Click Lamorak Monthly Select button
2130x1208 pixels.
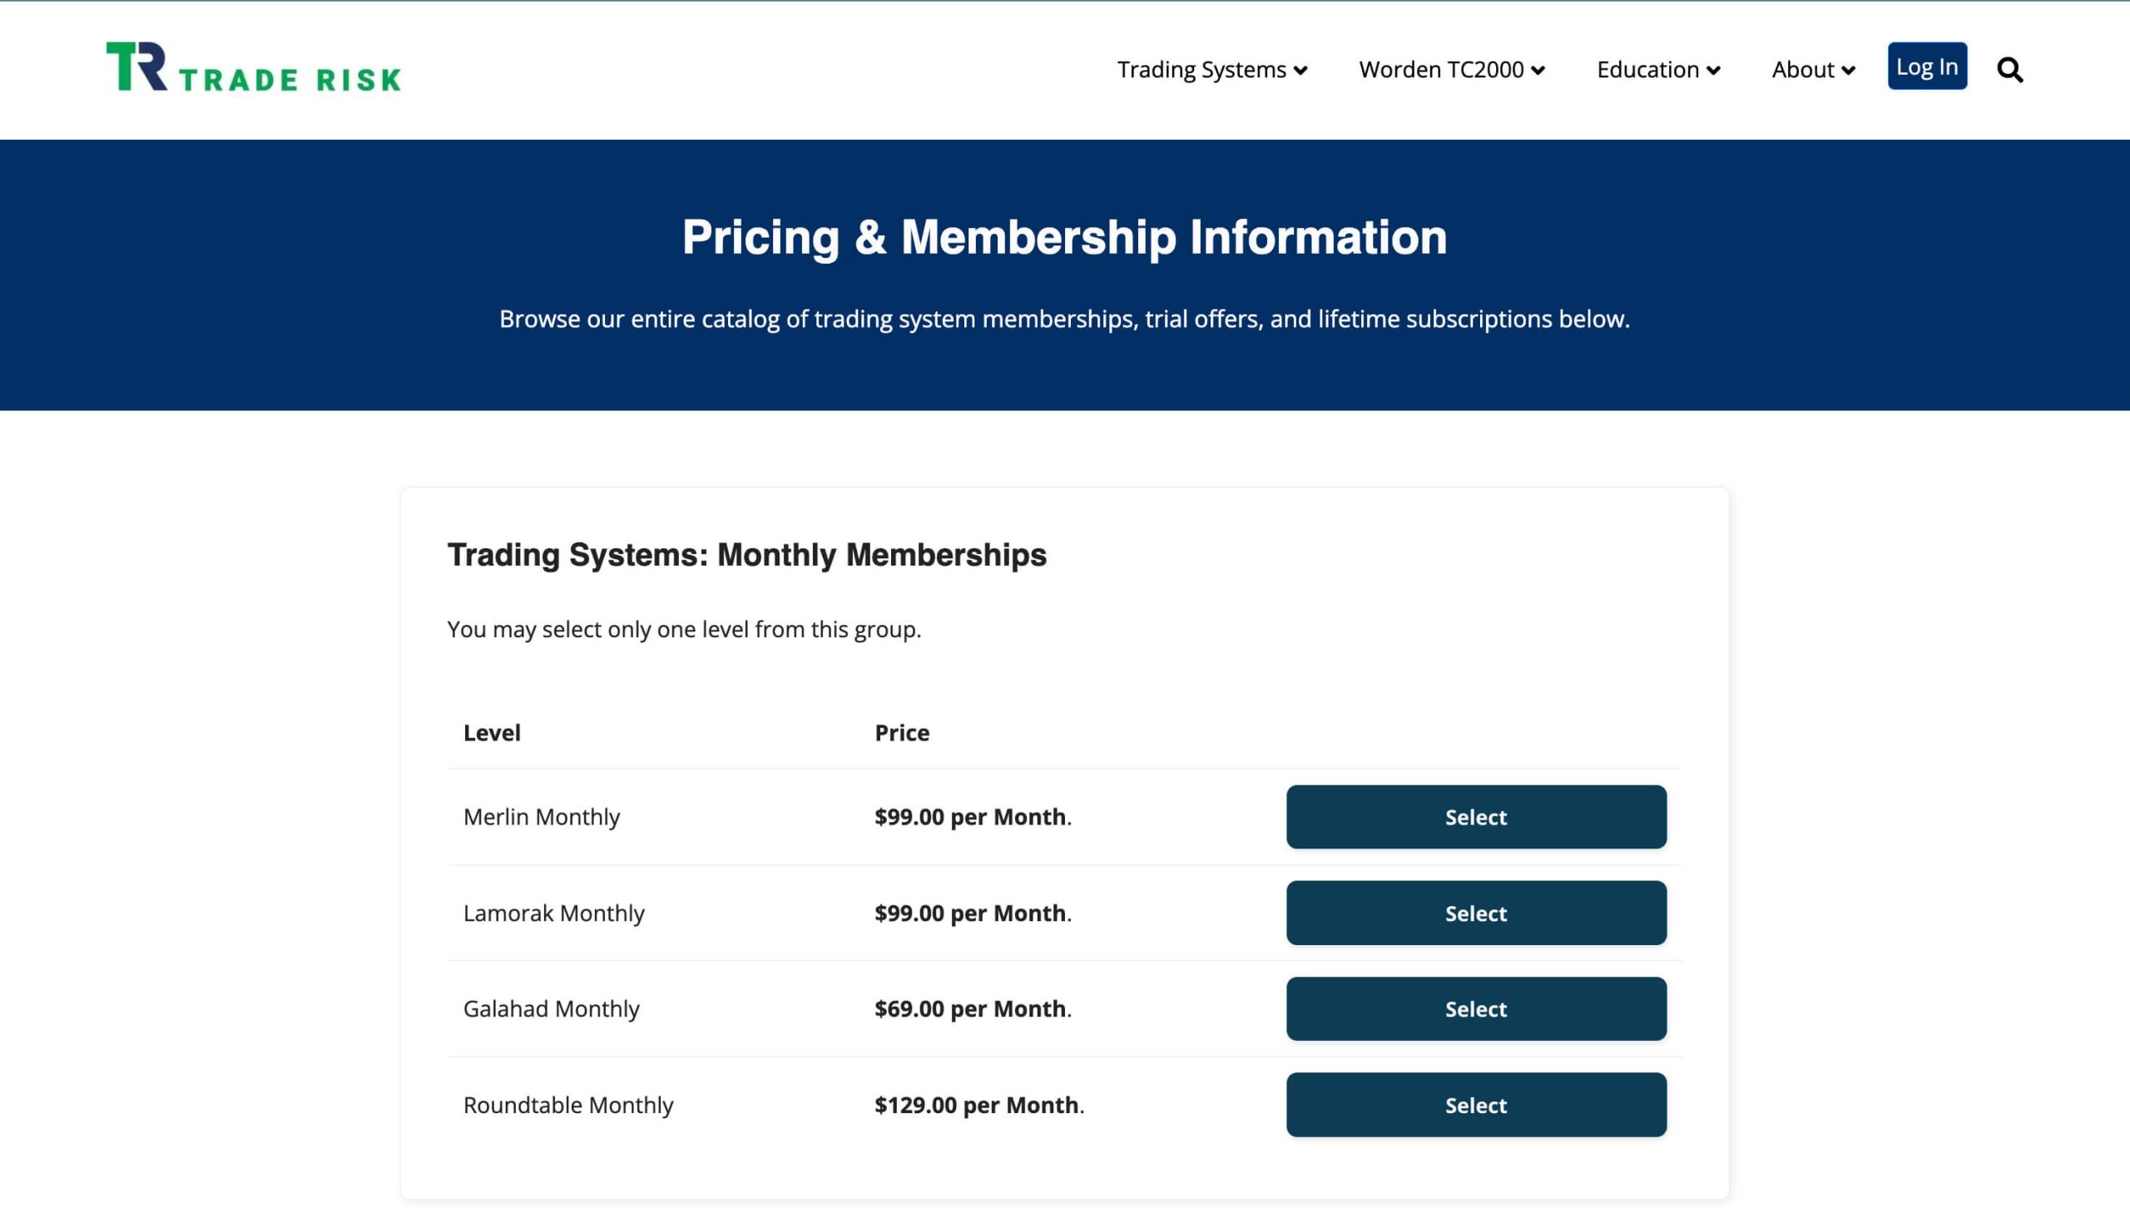(x=1476, y=913)
